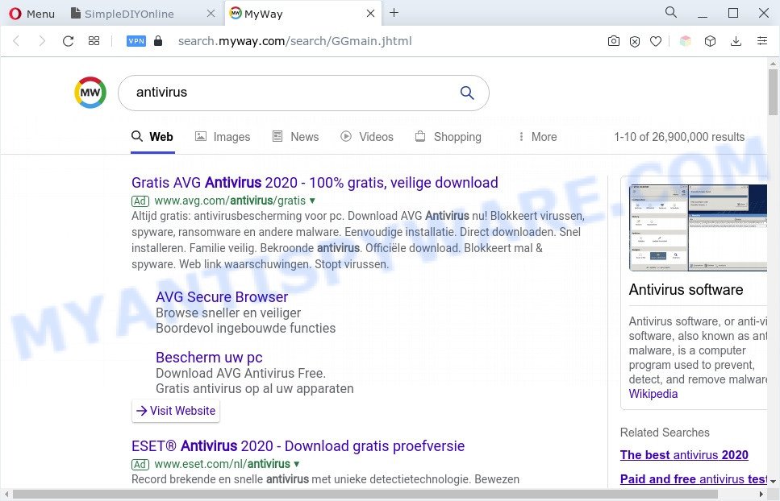Open the extensions cube icon
Image resolution: width=780 pixels, height=501 pixels.
tap(711, 41)
